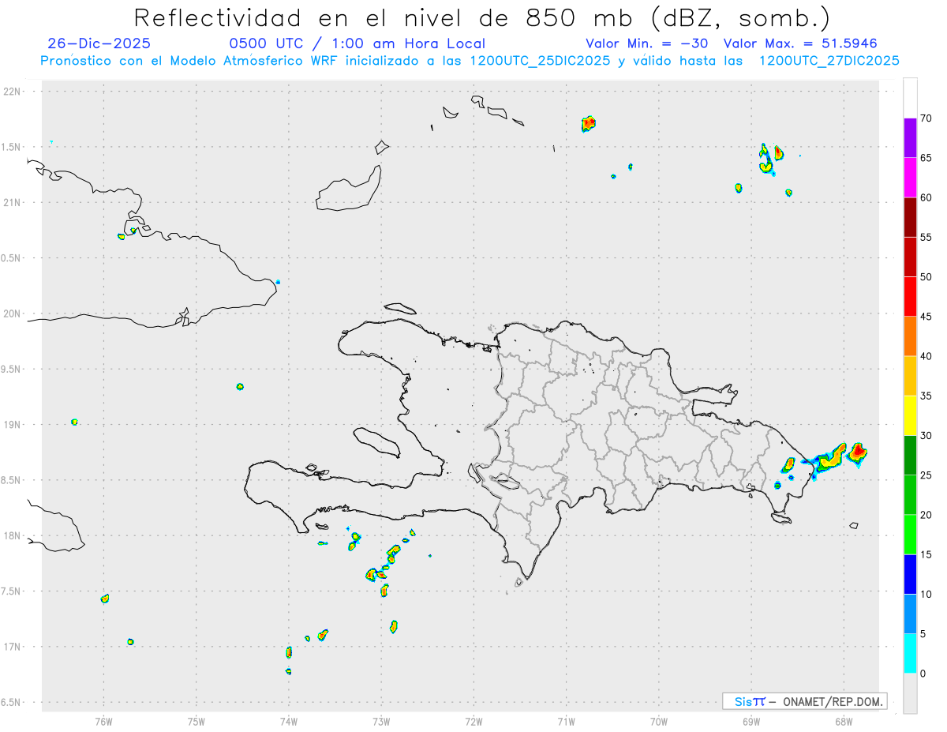This screenshot has width=947, height=732.
Task: Select the dark blue 10–15 dBZ legend color
Action: coord(910,574)
